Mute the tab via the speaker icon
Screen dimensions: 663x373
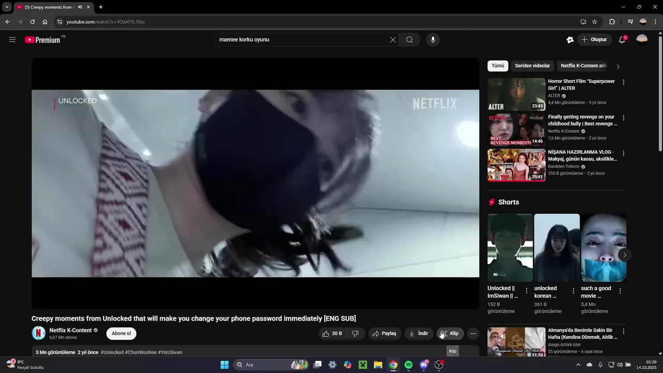tap(80, 7)
